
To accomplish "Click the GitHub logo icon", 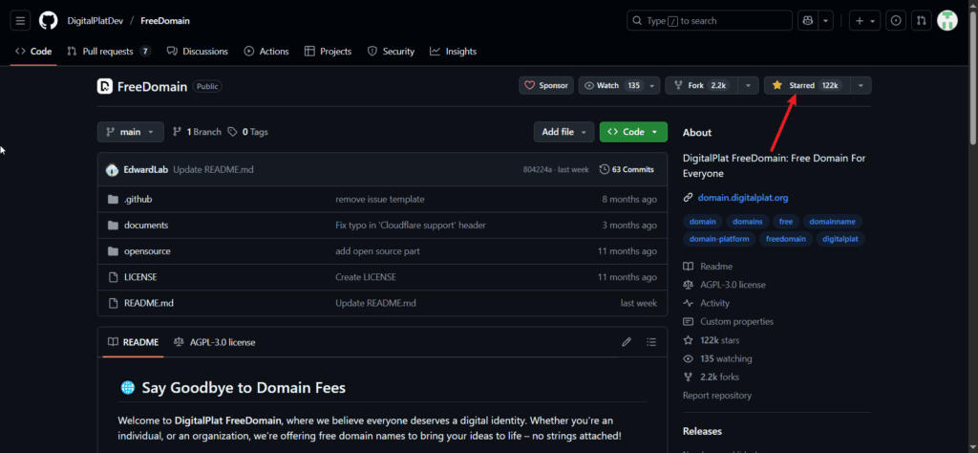I will [48, 21].
